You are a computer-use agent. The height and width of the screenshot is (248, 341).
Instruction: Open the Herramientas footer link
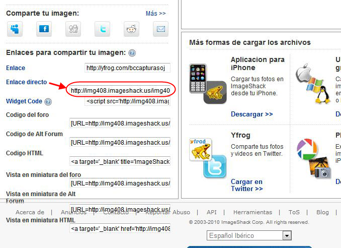coord(252,212)
